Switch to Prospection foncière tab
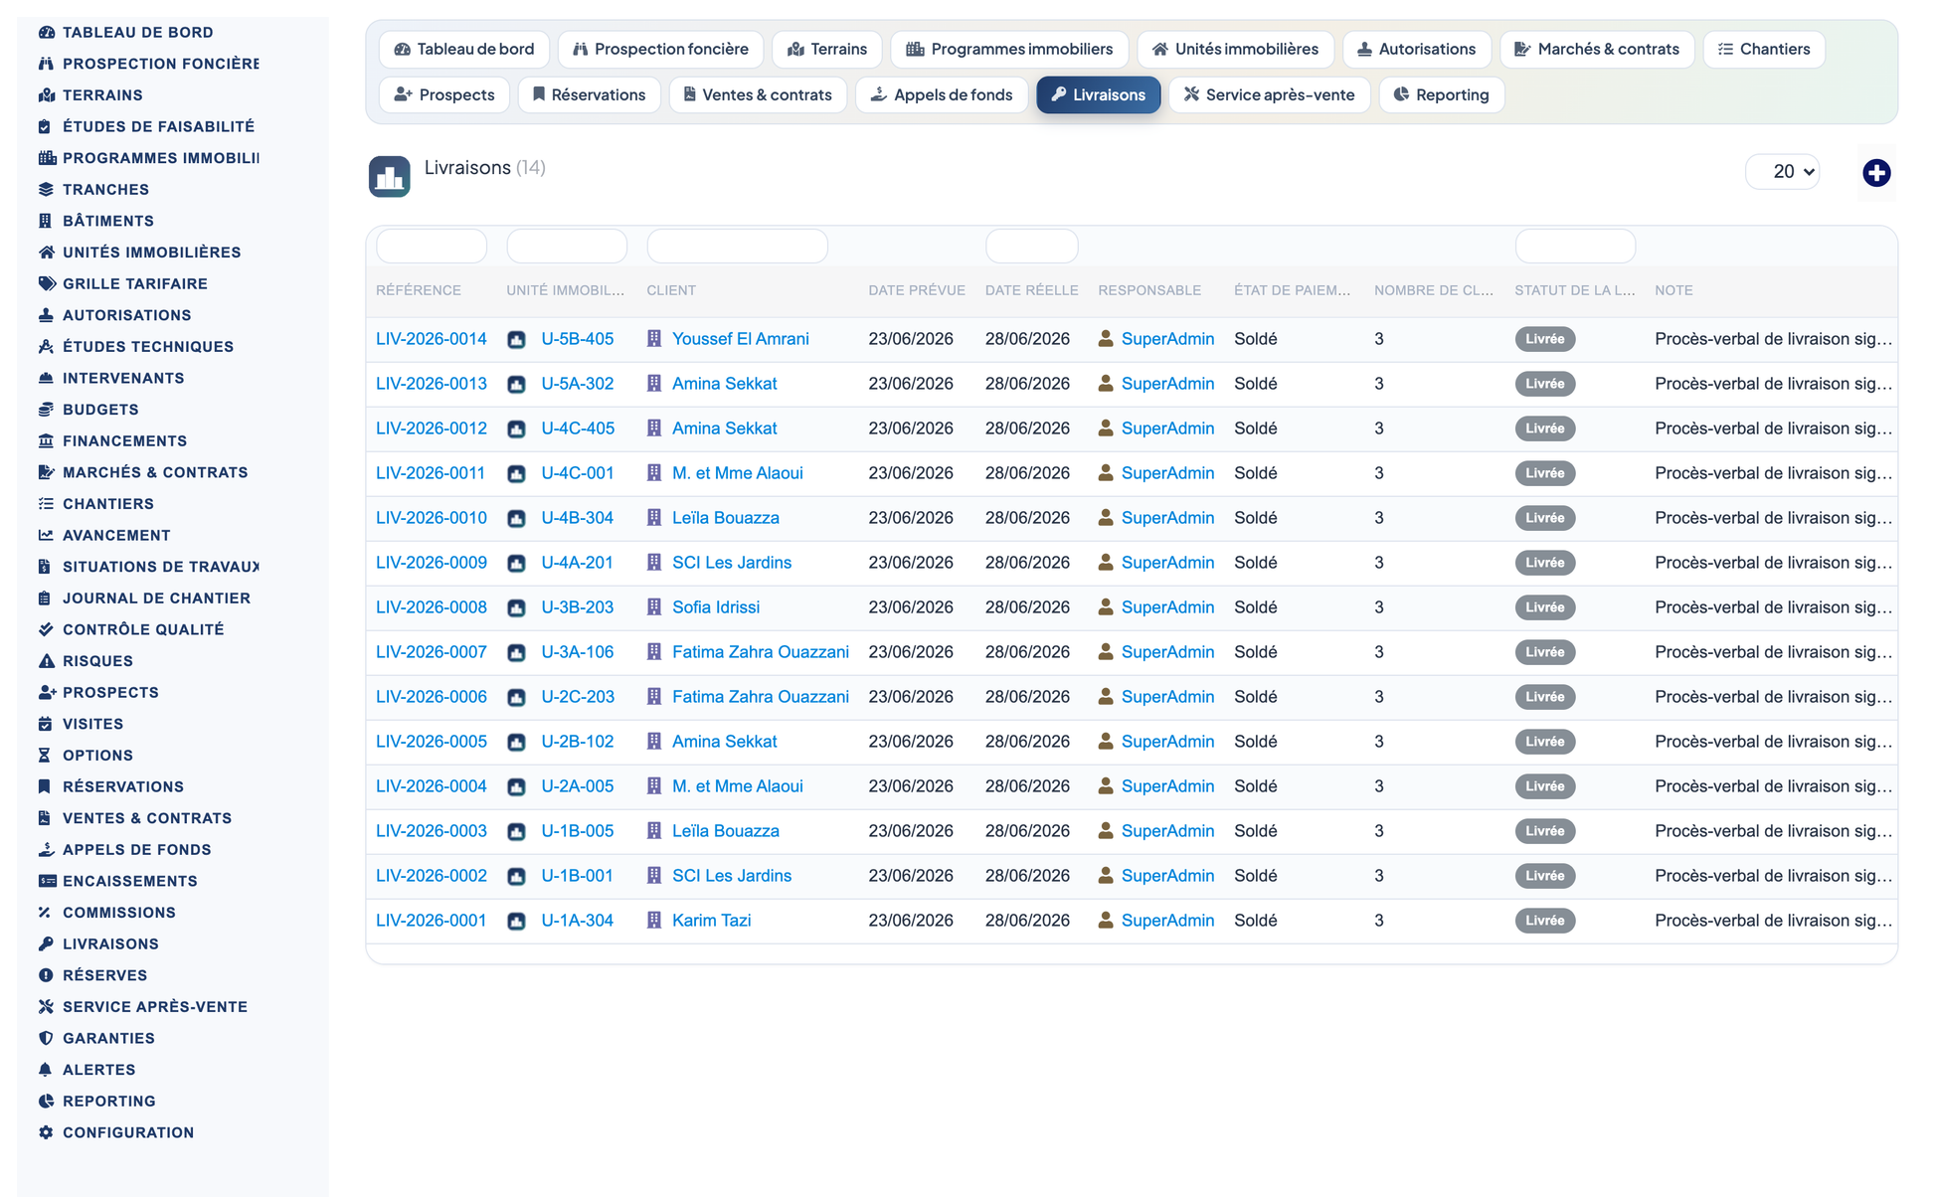Image resolution: width=1935 pixels, height=1197 pixels. tap(660, 49)
